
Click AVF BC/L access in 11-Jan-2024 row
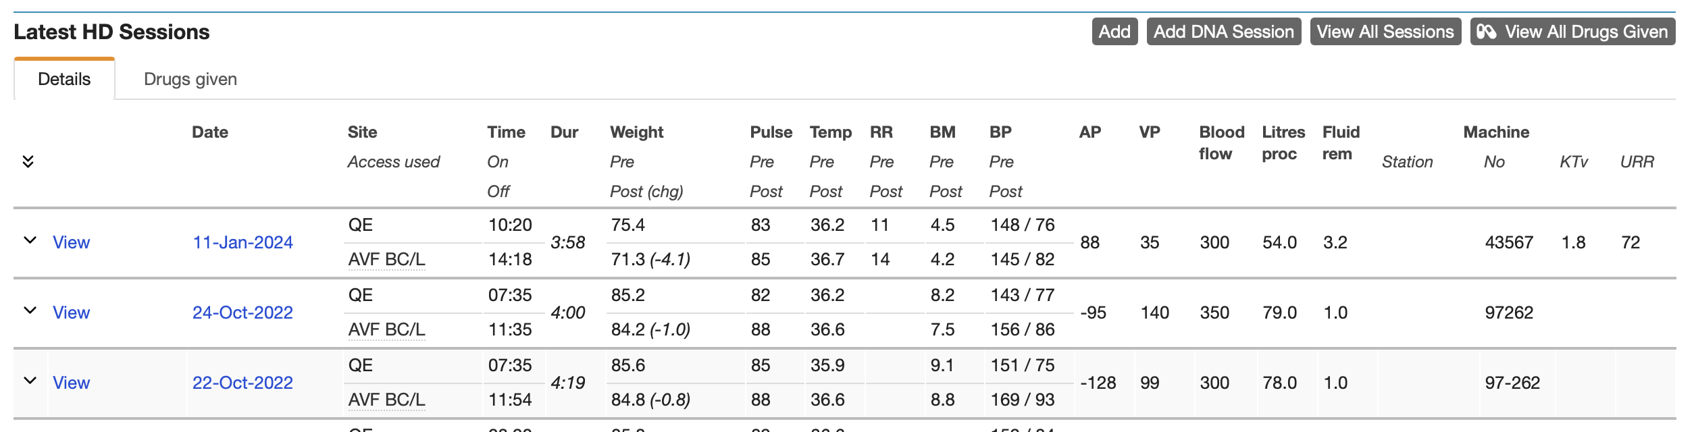(x=386, y=259)
